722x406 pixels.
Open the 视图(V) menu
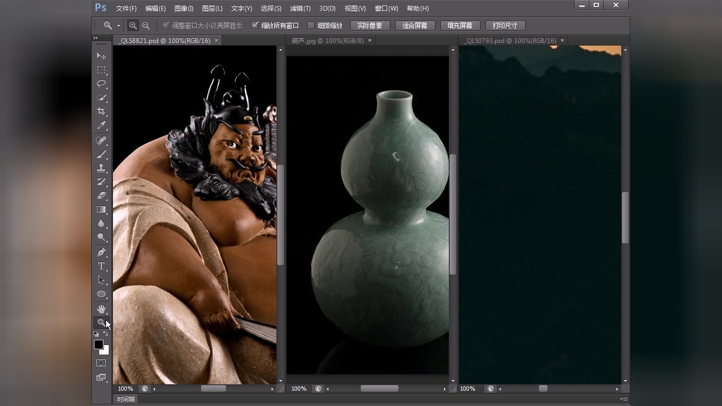(355, 8)
